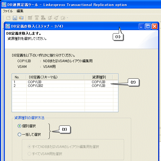161x161 pixels.
Task: Maximize the DB定義の移入 dialog
Action: point(148,26)
